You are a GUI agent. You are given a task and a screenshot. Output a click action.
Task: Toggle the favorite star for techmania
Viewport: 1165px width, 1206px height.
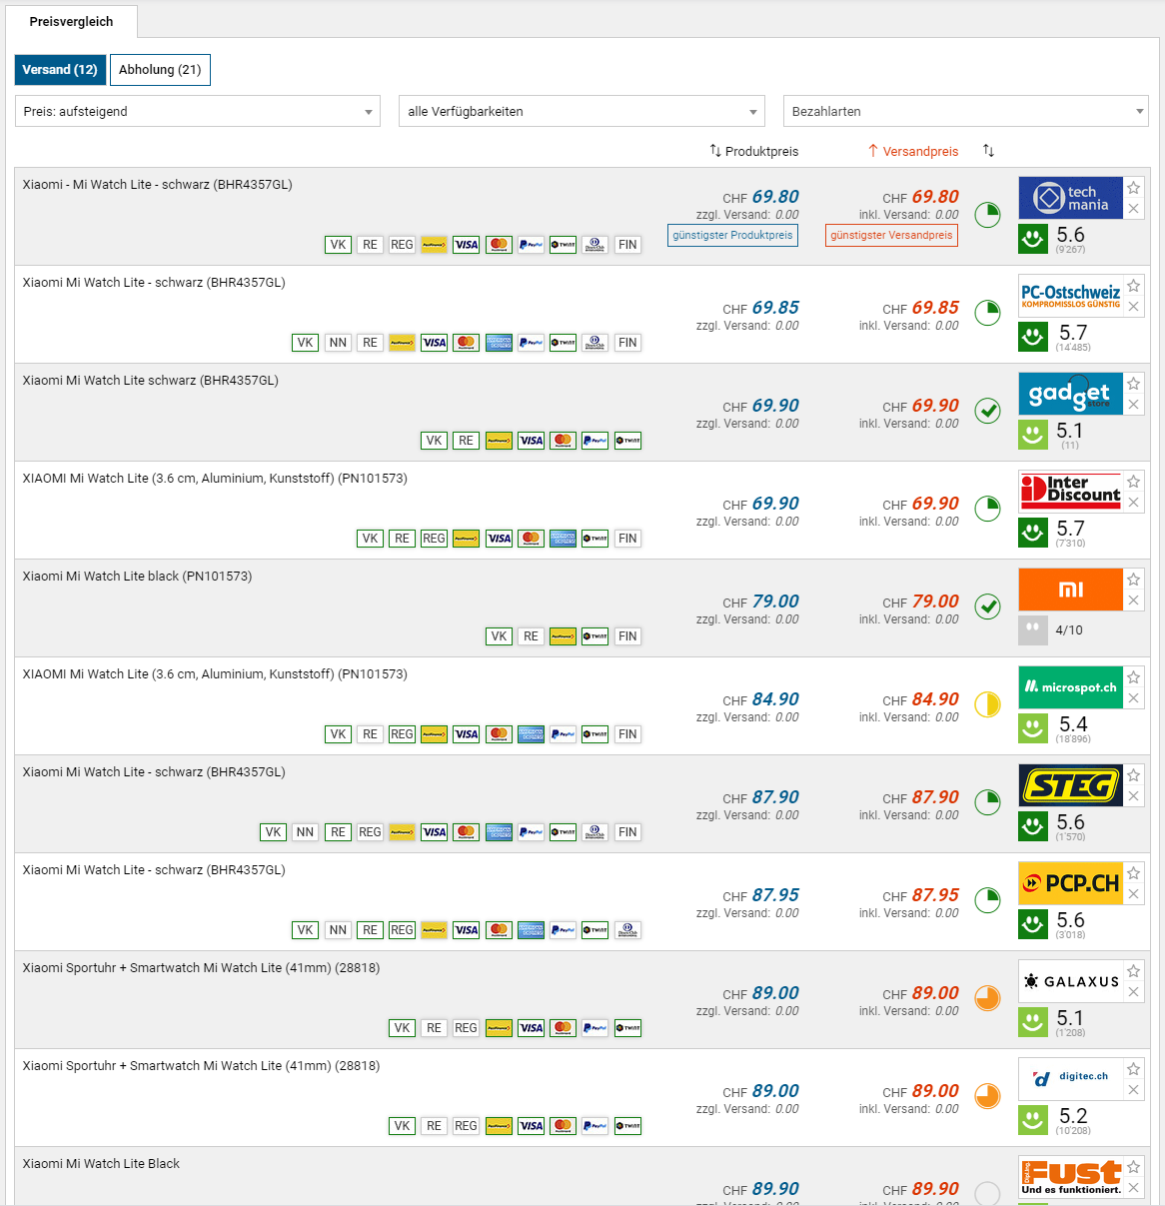(1133, 188)
